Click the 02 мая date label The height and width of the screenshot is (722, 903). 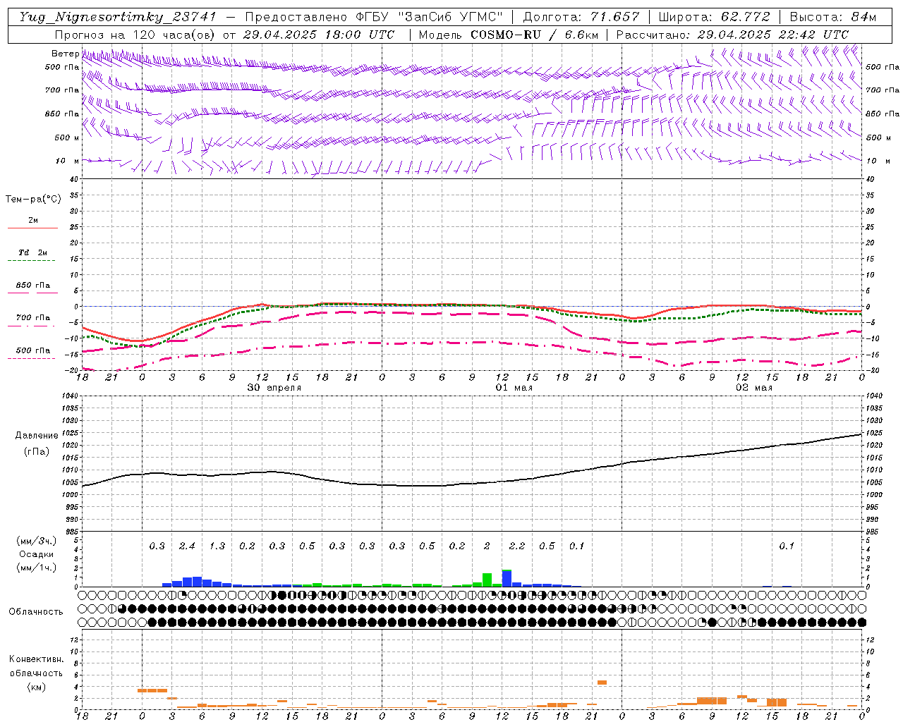coord(754,388)
